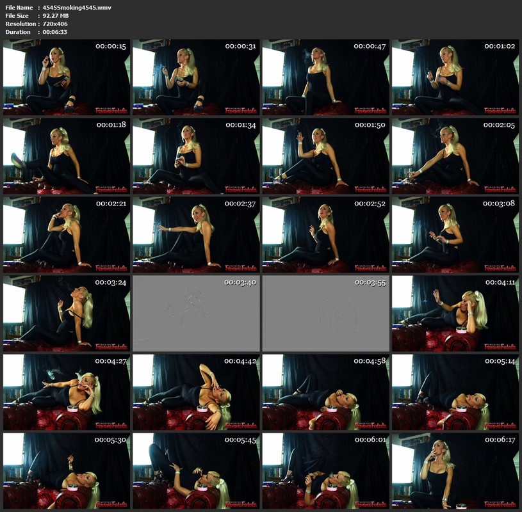Select the frame thumbnail stamped 00:00:15
Viewport: 522px width, 512px height.
coord(67,77)
